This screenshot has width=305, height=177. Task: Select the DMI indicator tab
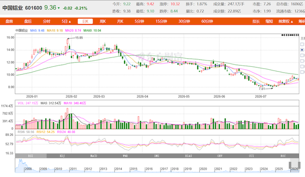coord(157,156)
